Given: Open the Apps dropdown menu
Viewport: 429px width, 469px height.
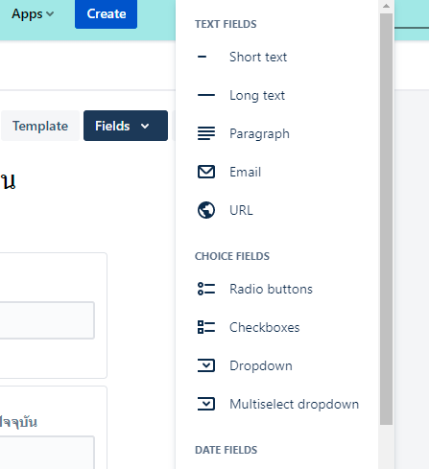Looking at the screenshot, I should point(33,14).
